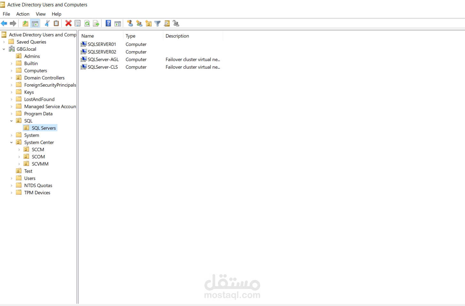Click the Description cell of SQLServer-CLS
This screenshot has height=306, width=465.
click(193, 67)
